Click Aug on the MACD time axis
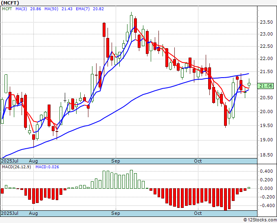The image size is (277, 223). pos(33,213)
